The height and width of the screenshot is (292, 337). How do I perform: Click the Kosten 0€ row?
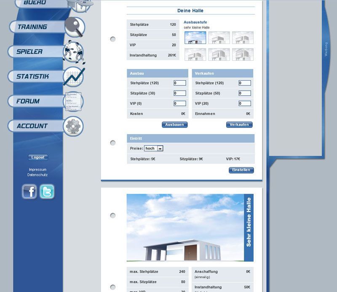point(158,114)
